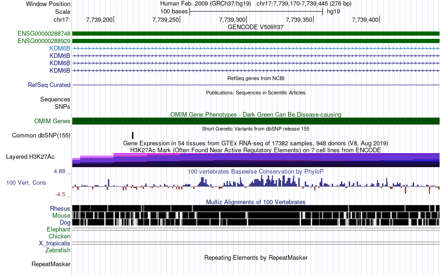Click the X_tropicalis double-line alignment gap
440x275 pixels.
pyautogui.click(x=256, y=243)
